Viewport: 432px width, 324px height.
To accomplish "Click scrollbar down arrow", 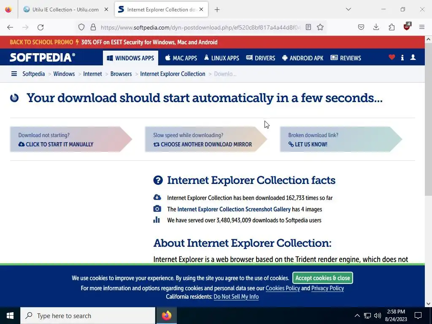I will pyautogui.click(x=428, y=304).
